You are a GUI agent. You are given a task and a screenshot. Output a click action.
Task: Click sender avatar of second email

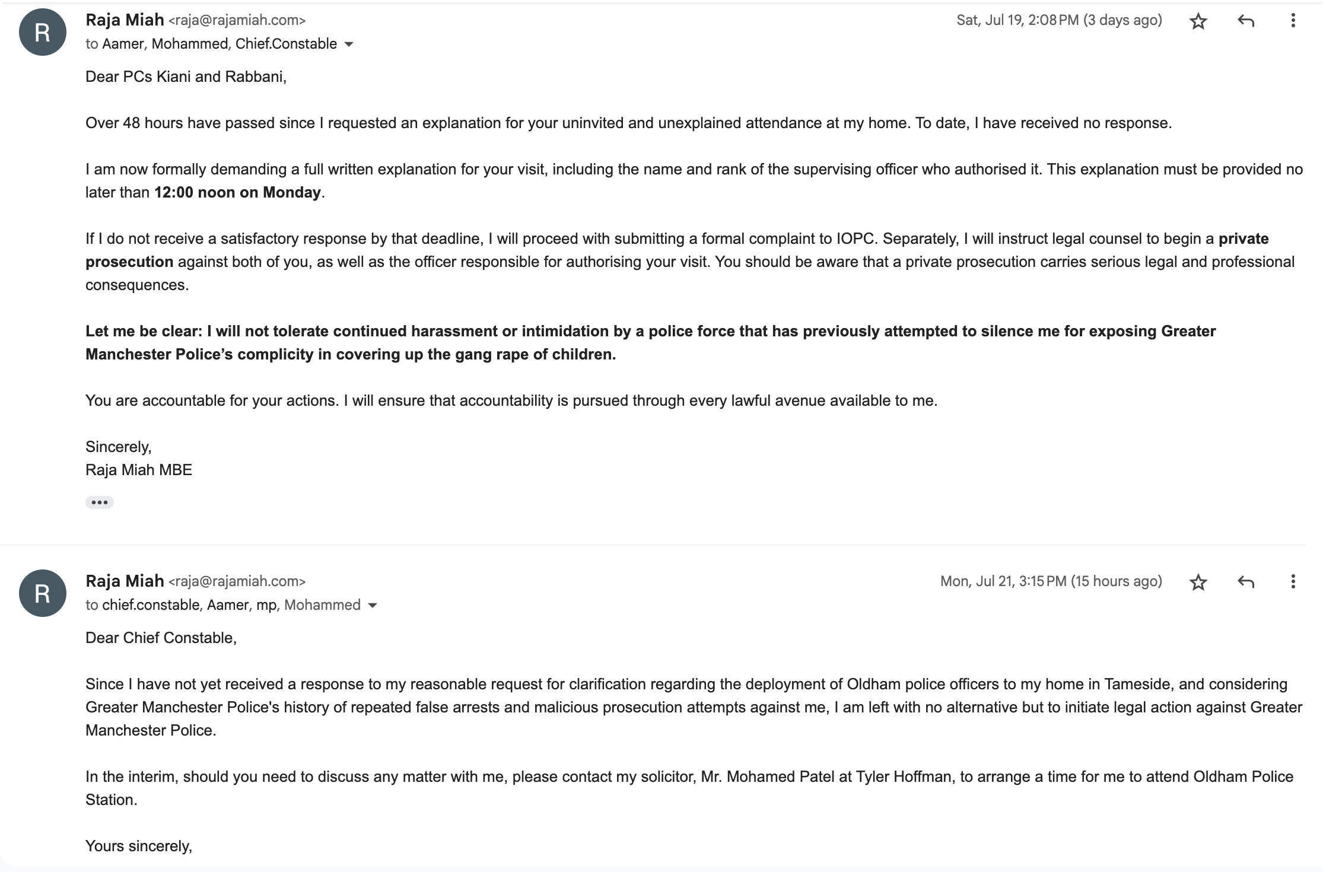[43, 593]
